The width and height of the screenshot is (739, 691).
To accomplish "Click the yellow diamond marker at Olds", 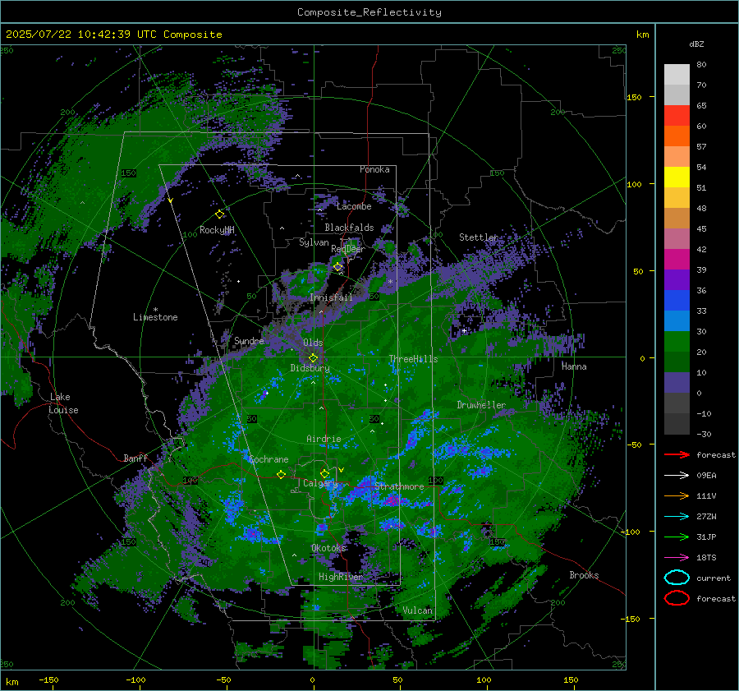I will click(x=313, y=358).
